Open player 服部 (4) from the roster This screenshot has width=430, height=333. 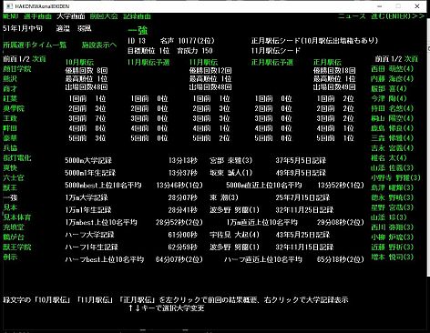[389, 89]
